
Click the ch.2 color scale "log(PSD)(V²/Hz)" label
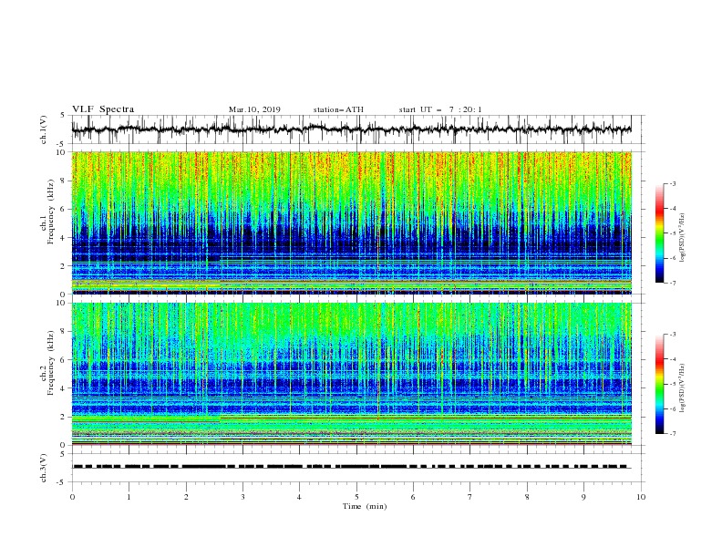pos(682,388)
